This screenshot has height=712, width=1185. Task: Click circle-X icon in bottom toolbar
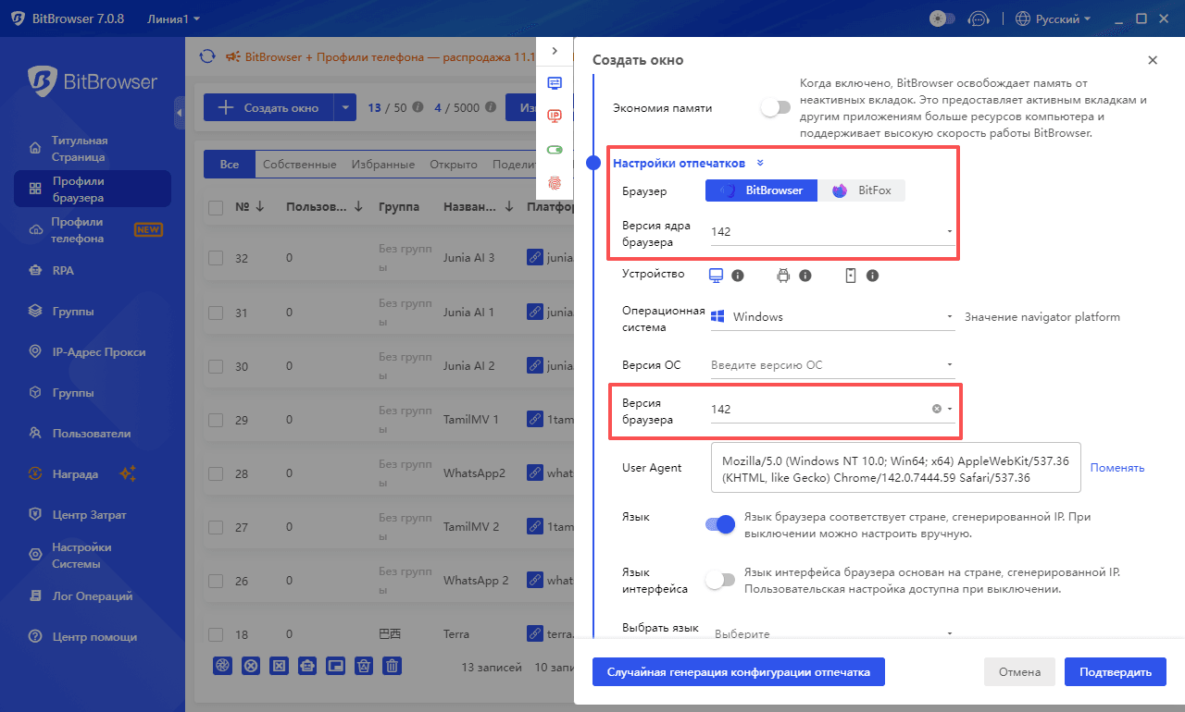coord(250,666)
